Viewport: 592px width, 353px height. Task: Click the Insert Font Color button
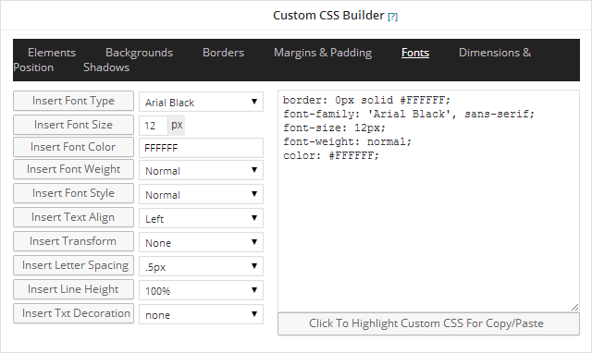(73, 147)
